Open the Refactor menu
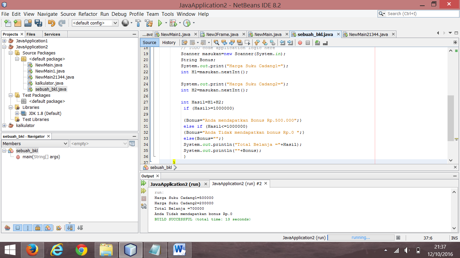Viewport: 460px width, 258px height. pyautogui.click(x=88, y=14)
